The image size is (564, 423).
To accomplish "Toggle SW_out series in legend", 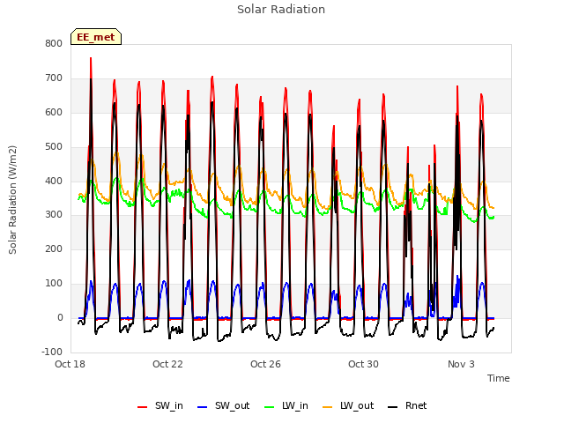I will [223, 405].
